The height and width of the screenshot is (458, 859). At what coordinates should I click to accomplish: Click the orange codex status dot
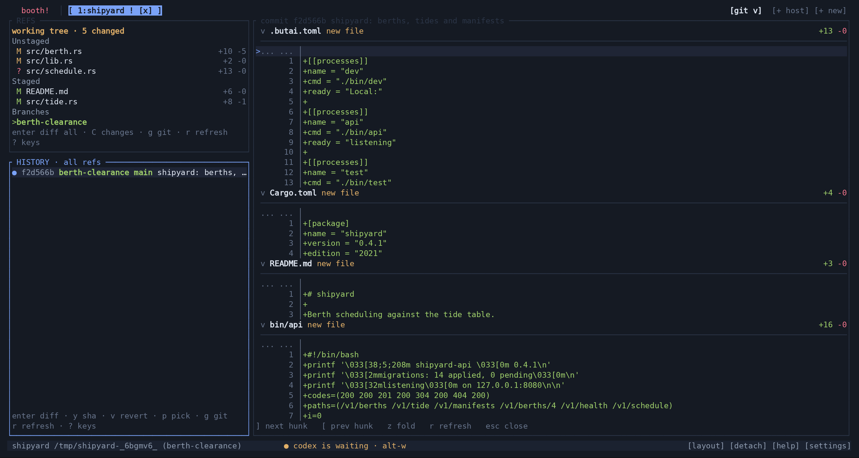point(286,446)
